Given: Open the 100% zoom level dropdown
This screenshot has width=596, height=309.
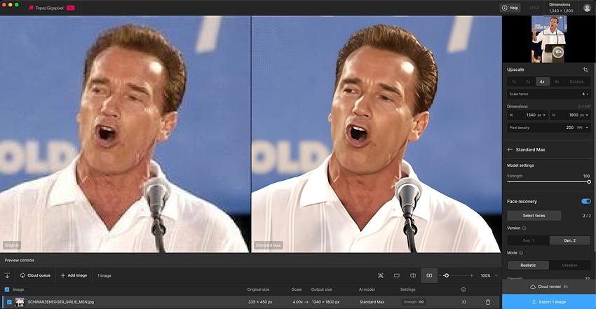Looking at the screenshot, I should click(x=489, y=275).
